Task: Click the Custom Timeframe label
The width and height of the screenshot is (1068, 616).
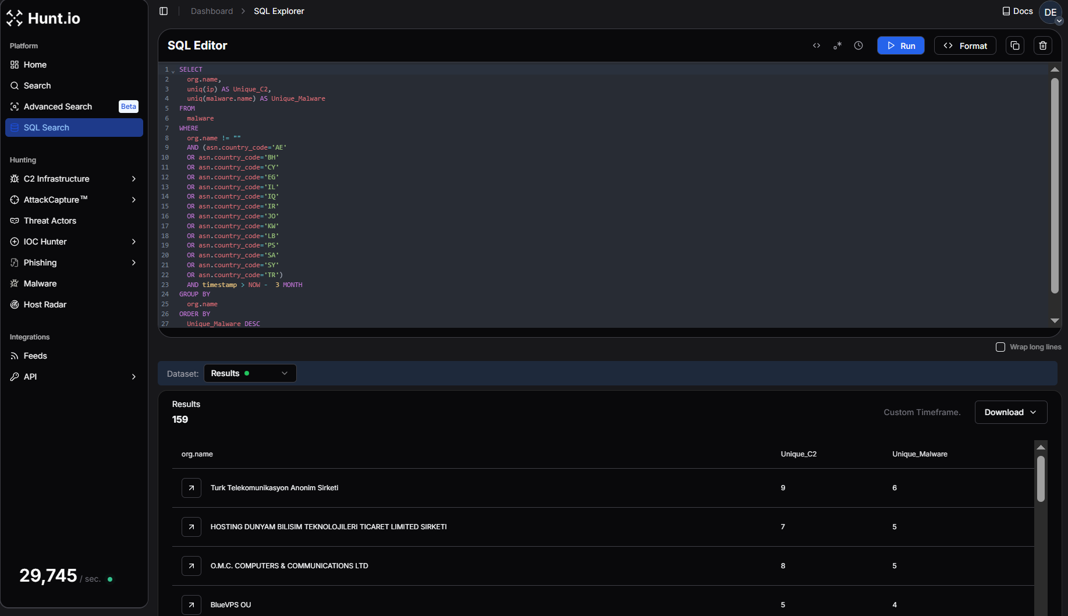Action: click(x=922, y=412)
